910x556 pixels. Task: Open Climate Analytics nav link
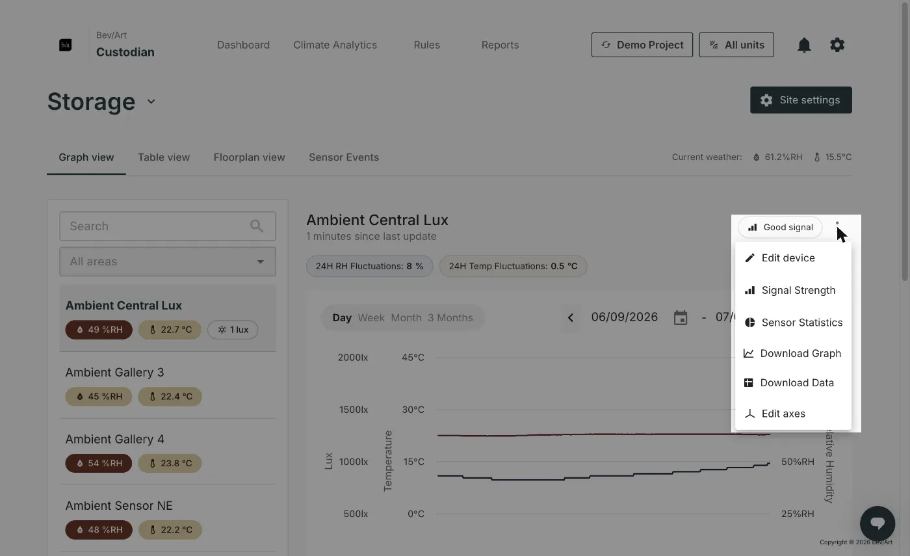pyautogui.click(x=335, y=45)
